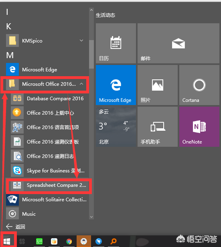Click the Microsoft Office 2016 folder icon
The image size is (221, 247).
(12, 84)
